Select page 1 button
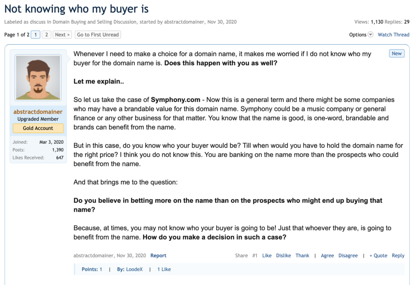The image size is (412, 285). [x=35, y=35]
